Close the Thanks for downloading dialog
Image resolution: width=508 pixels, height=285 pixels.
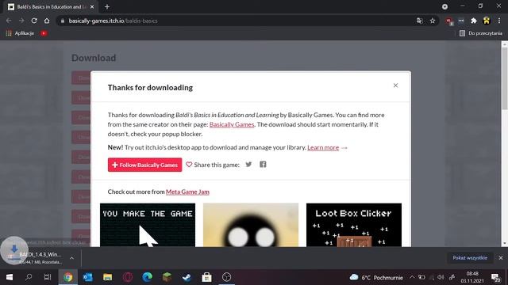[395, 85]
